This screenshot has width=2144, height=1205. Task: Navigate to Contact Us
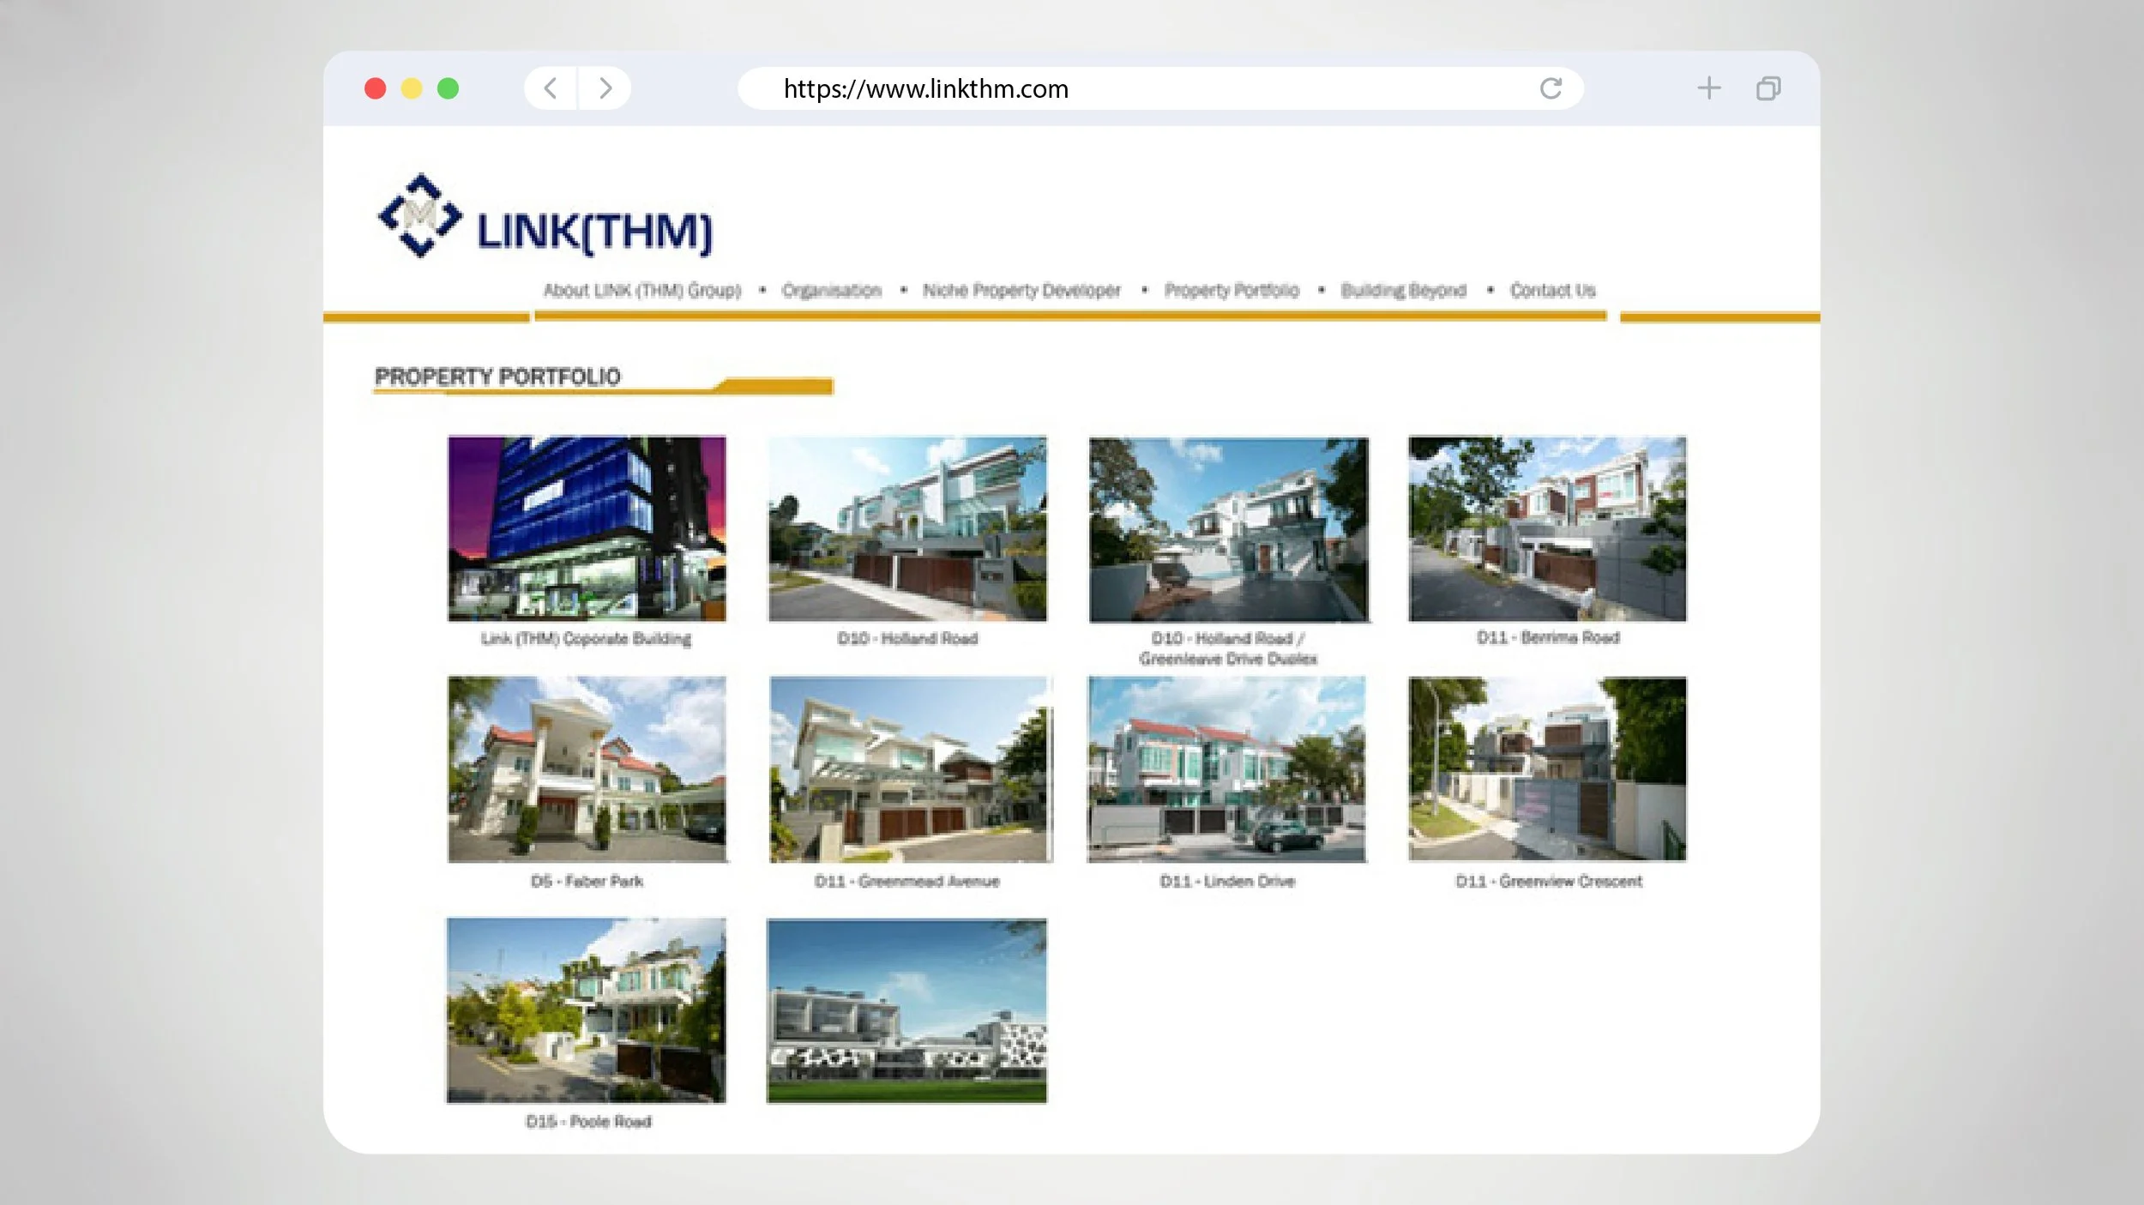[x=1553, y=291]
